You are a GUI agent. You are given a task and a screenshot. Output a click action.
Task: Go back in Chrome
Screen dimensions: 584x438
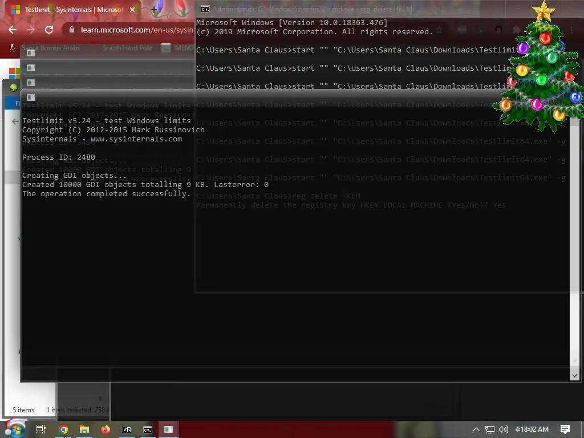click(x=13, y=30)
